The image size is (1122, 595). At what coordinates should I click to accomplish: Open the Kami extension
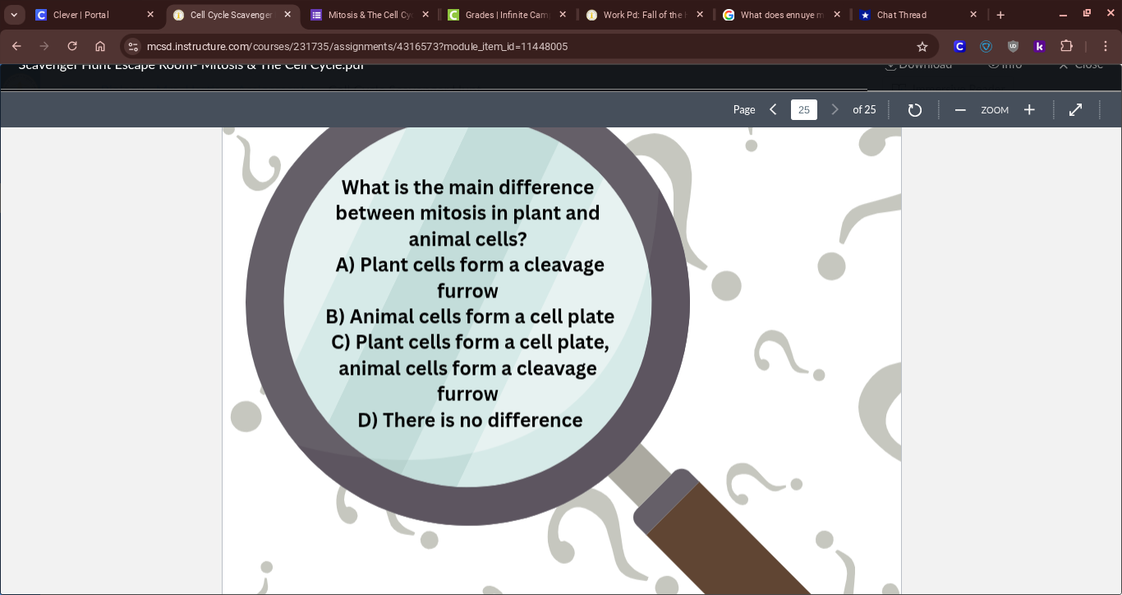pyautogui.click(x=1040, y=47)
